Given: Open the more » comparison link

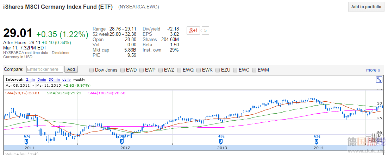Looking at the screenshot, I should tap(373, 70).
